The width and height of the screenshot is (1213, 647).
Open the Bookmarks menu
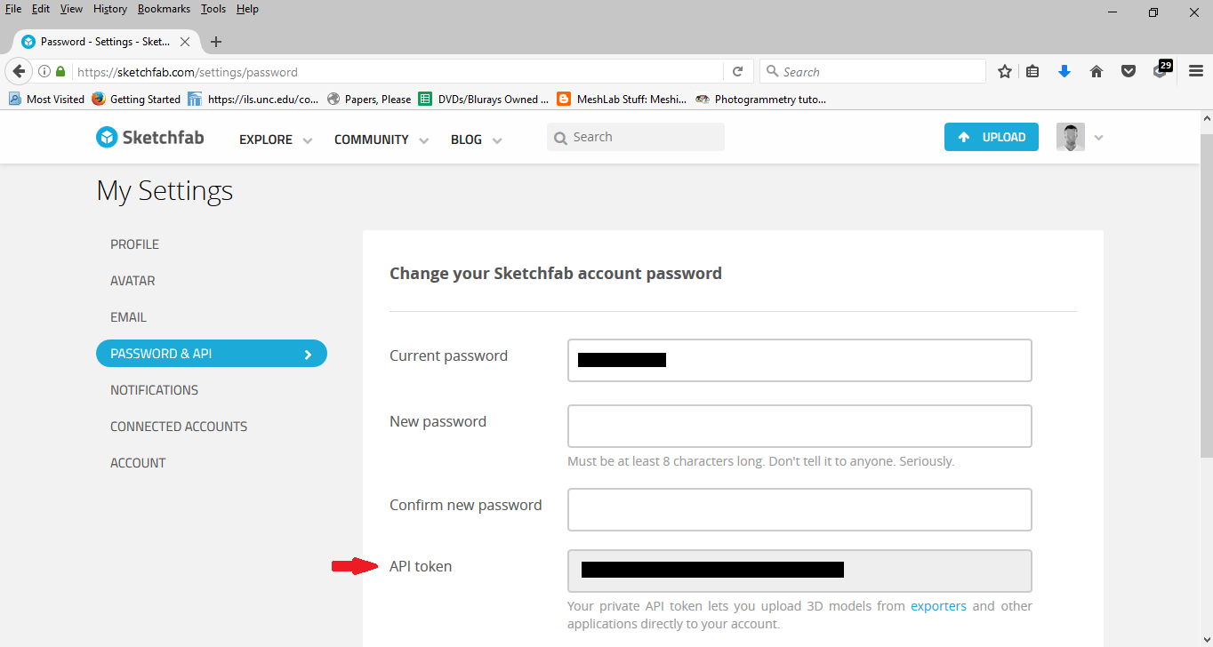[164, 9]
